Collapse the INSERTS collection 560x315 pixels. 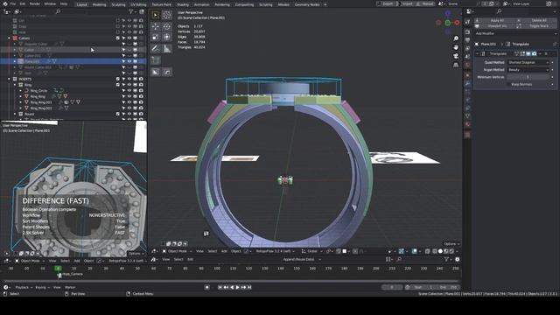(9, 79)
